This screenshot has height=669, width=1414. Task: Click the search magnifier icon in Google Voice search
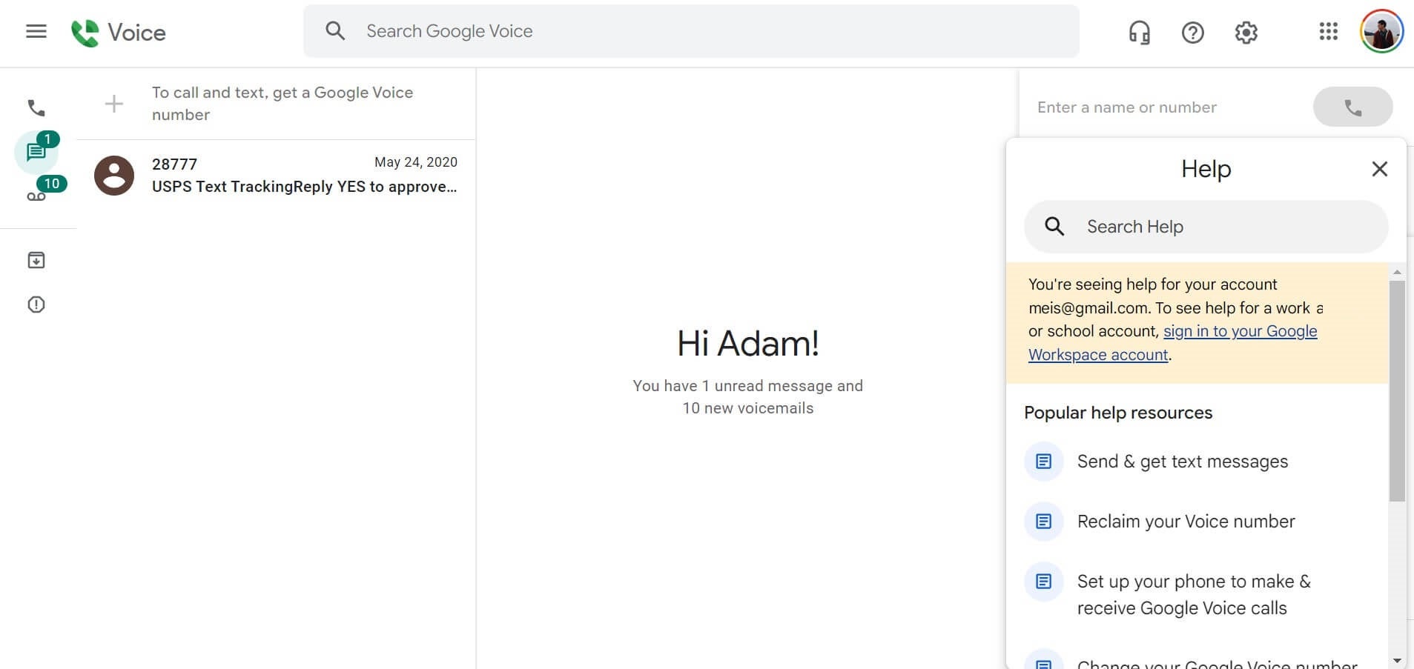(x=335, y=31)
